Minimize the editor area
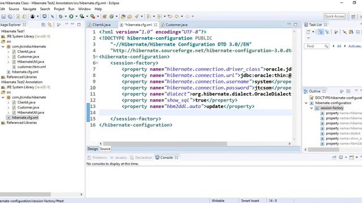Screen dimensions: 362x203 click(289, 24)
